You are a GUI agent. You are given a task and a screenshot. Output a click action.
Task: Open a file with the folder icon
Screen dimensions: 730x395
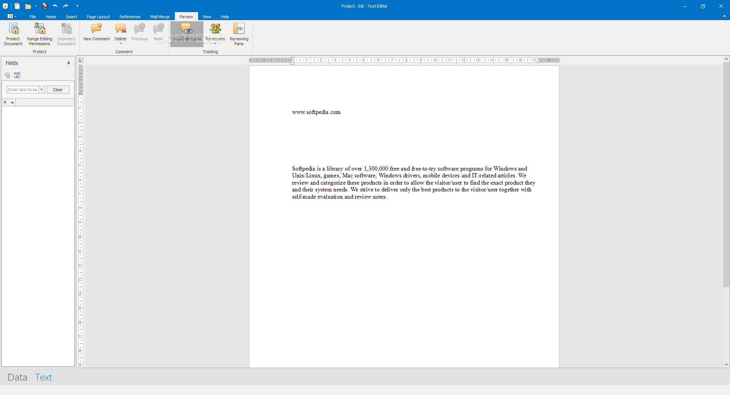tap(28, 6)
